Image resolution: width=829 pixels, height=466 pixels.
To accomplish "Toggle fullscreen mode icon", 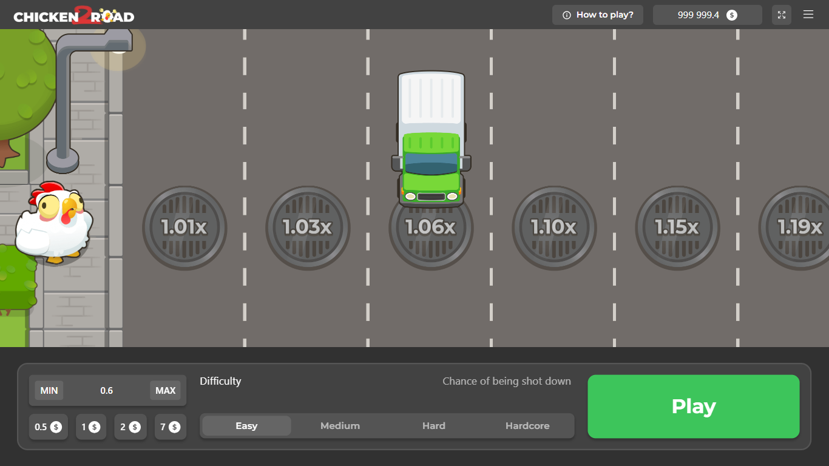I will click(782, 15).
